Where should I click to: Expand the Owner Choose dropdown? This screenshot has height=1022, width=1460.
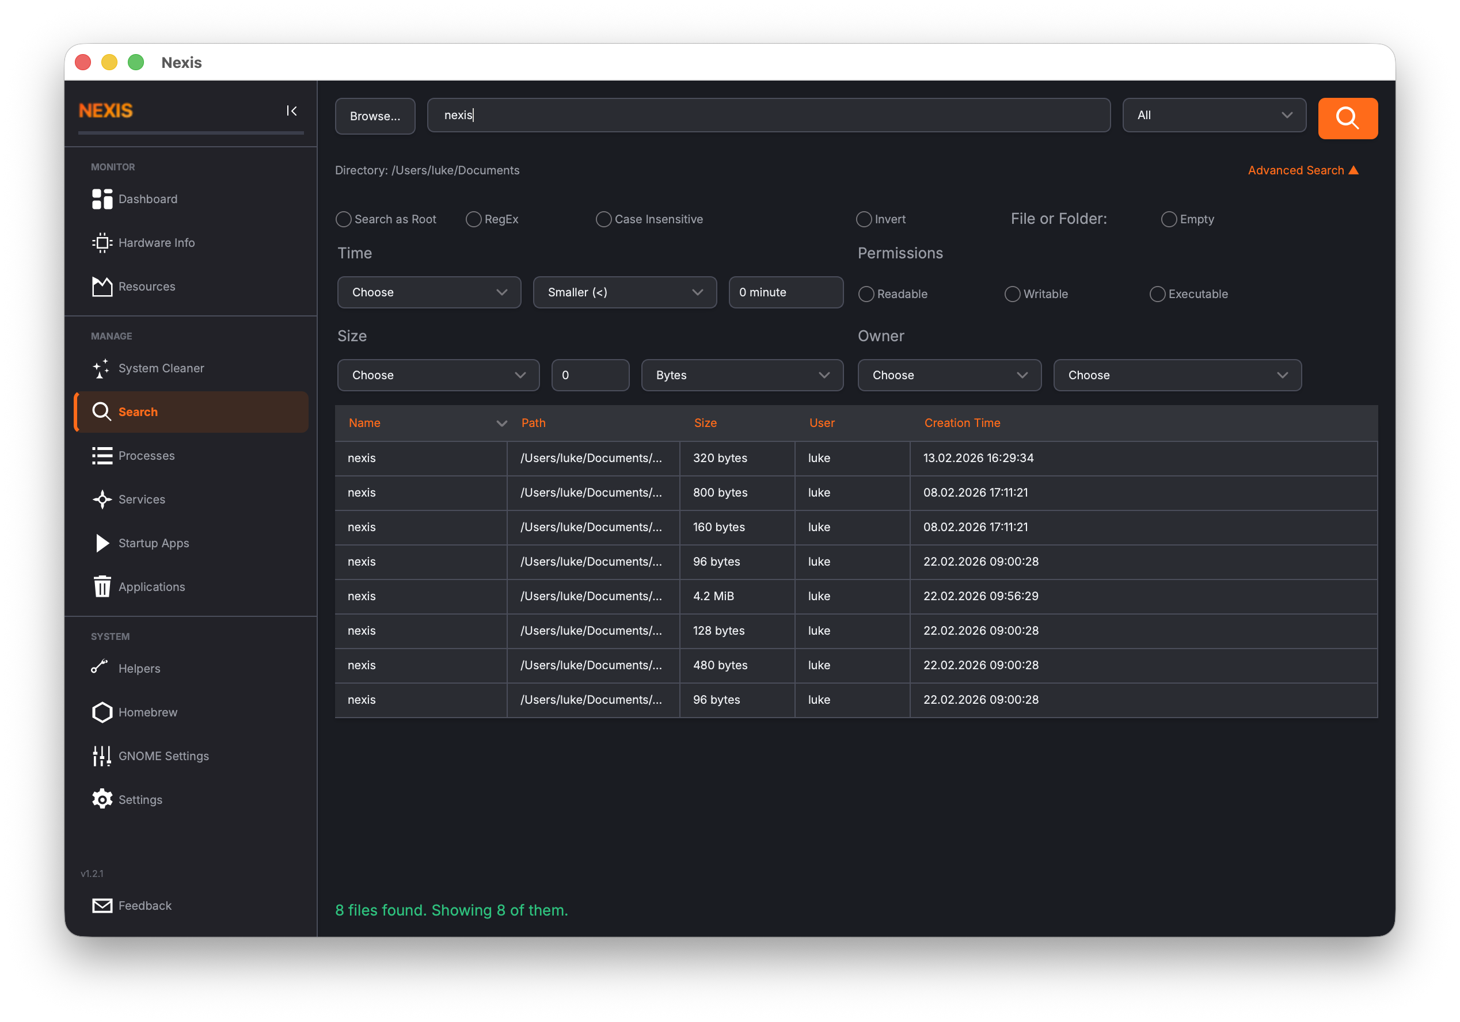pos(949,375)
